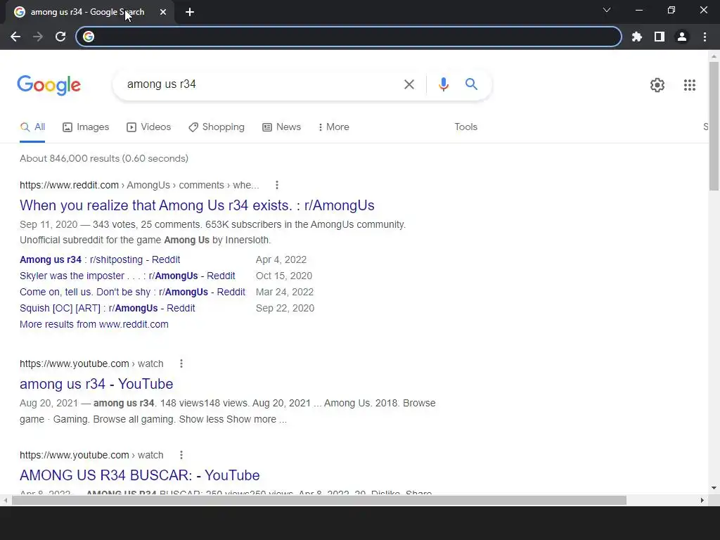This screenshot has width=720, height=540.
Task: Submit search using the magnifier icon
Action: (471, 84)
